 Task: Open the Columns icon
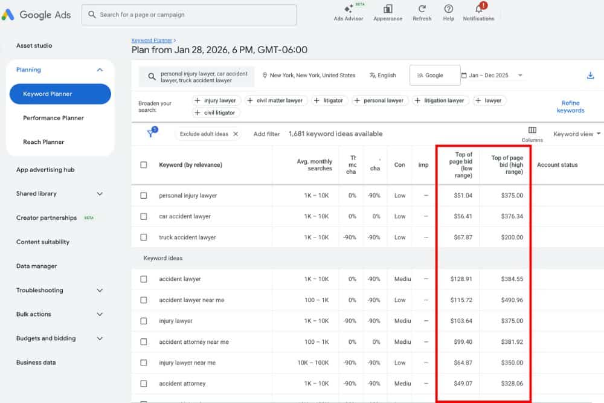click(532, 130)
